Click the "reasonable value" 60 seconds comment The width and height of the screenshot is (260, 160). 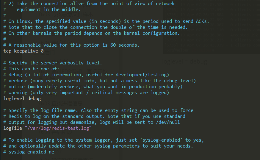71,45
